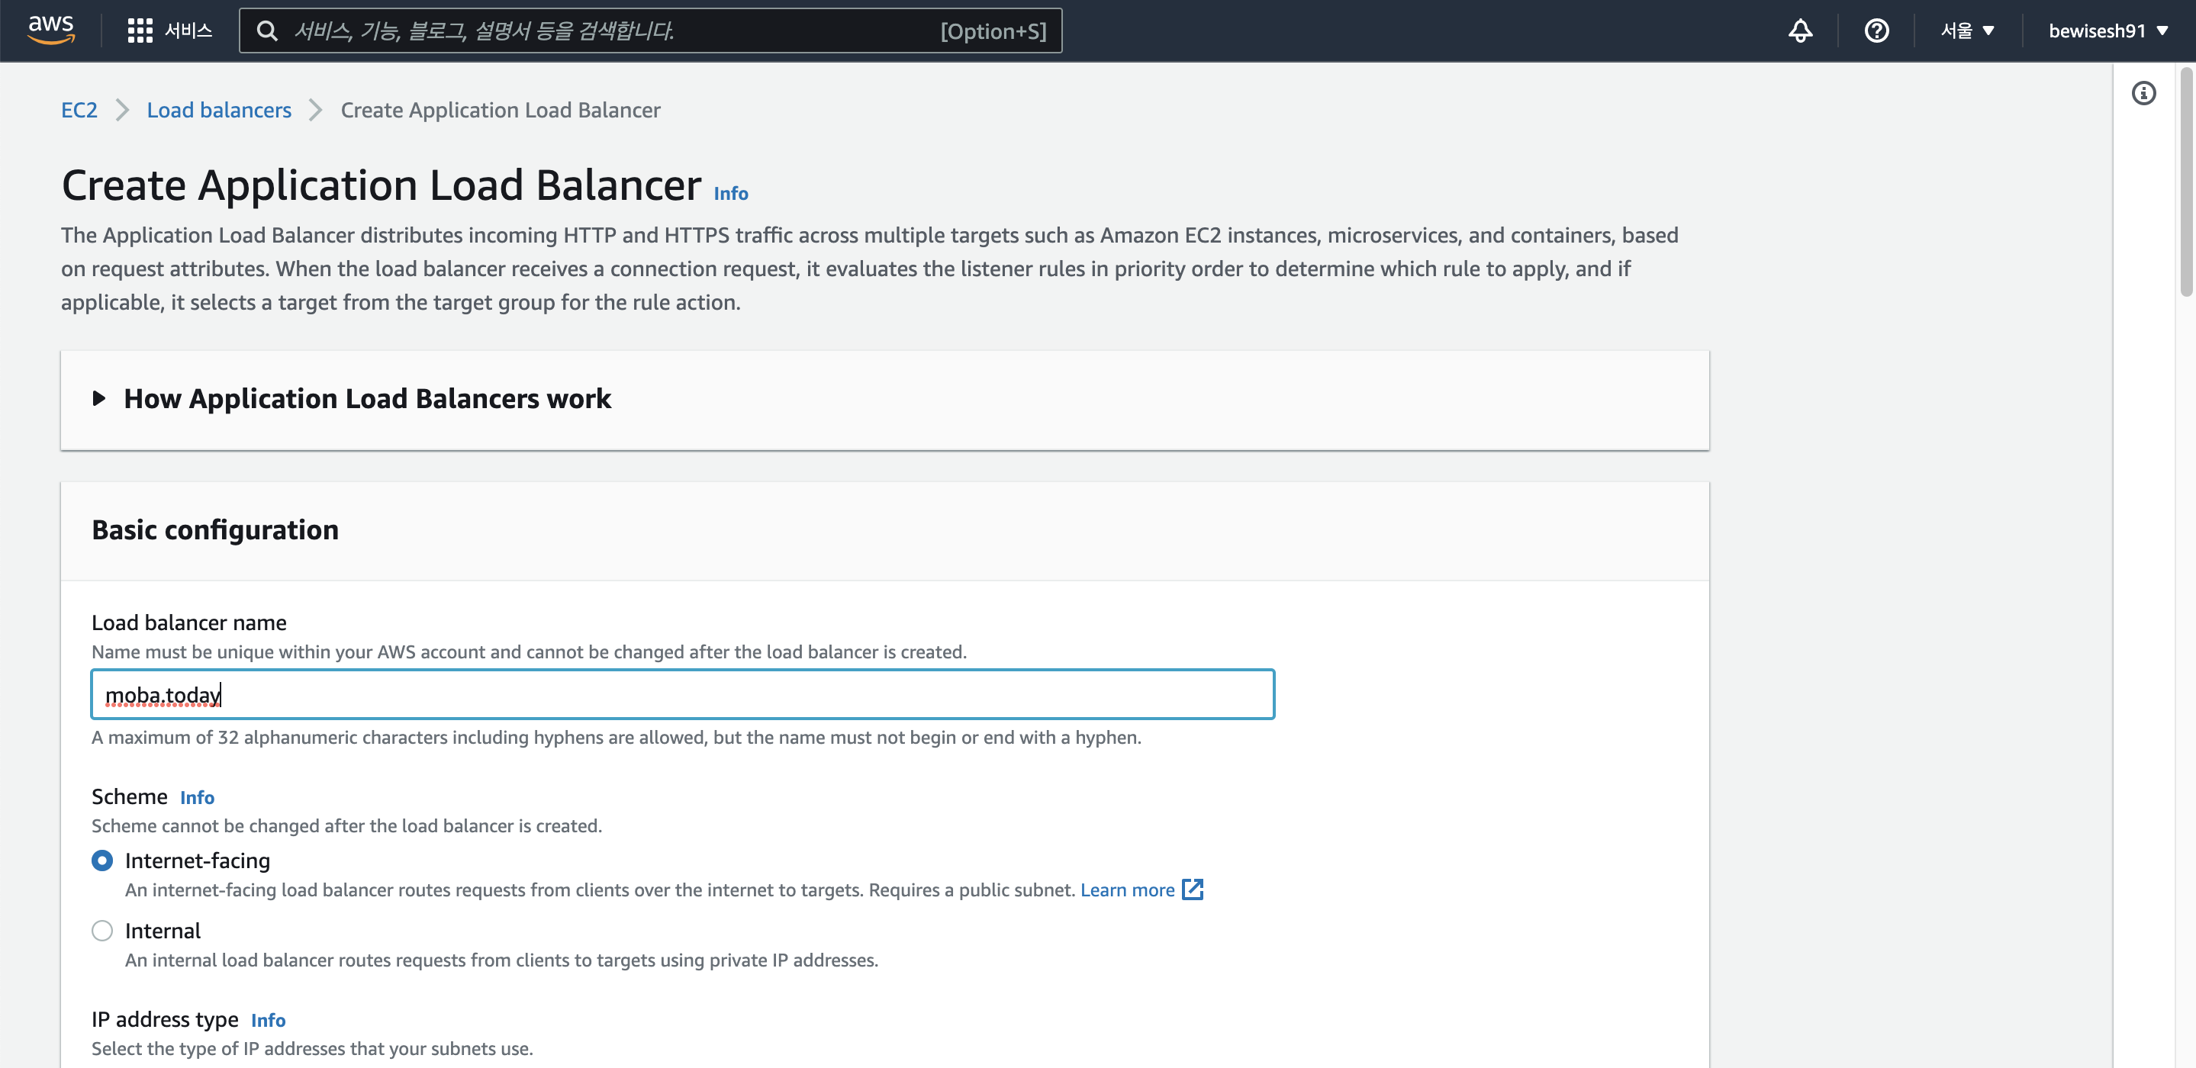Click the search magnifier icon
Viewport: 2196px width, 1068px height.
(267, 31)
